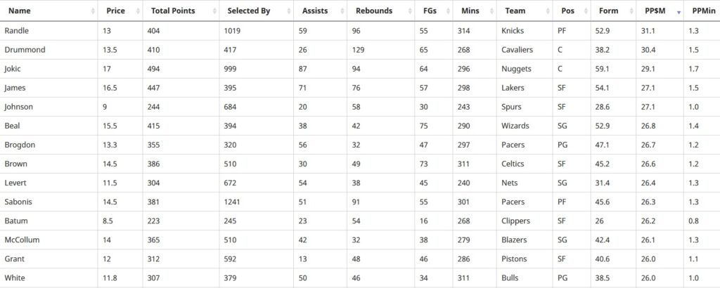Click sort arrows icon beside Rebounds header
The image size is (720, 288).
click(410, 11)
